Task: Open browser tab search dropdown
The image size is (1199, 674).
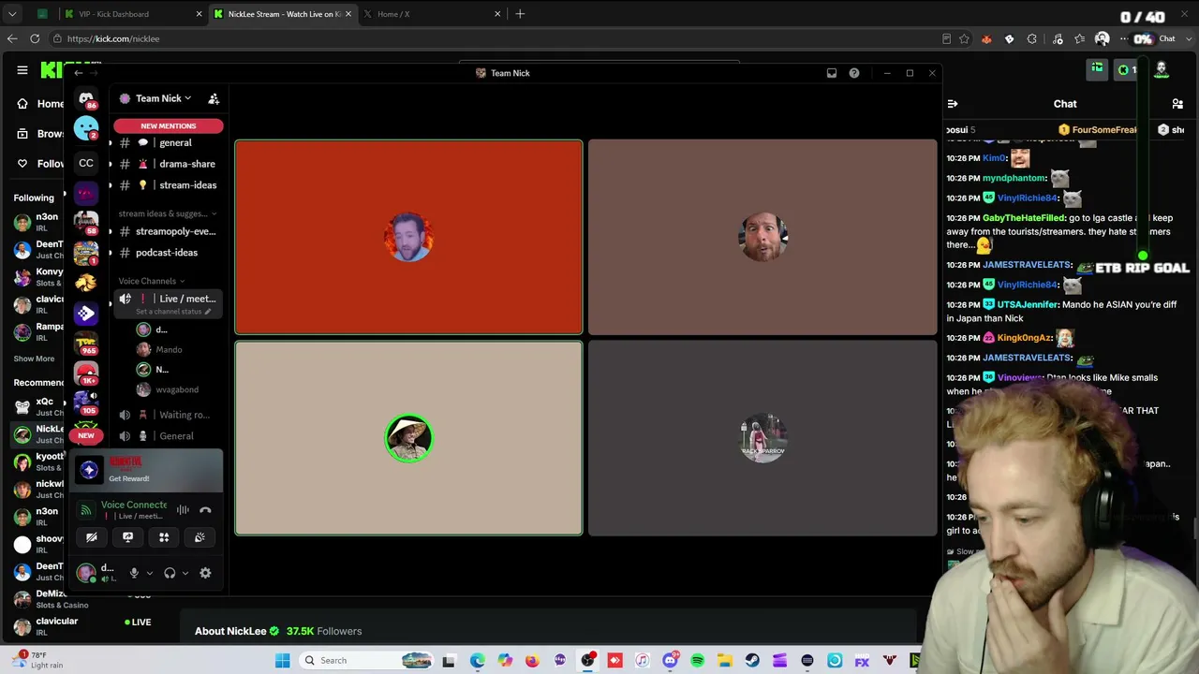Action: pos(12,14)
